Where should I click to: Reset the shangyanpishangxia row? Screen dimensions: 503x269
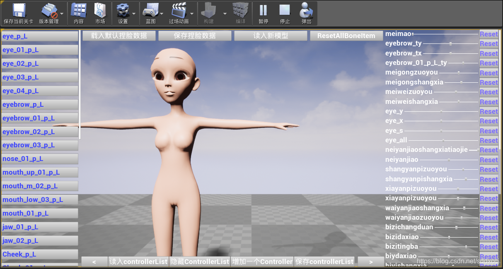tap(489, 179)
